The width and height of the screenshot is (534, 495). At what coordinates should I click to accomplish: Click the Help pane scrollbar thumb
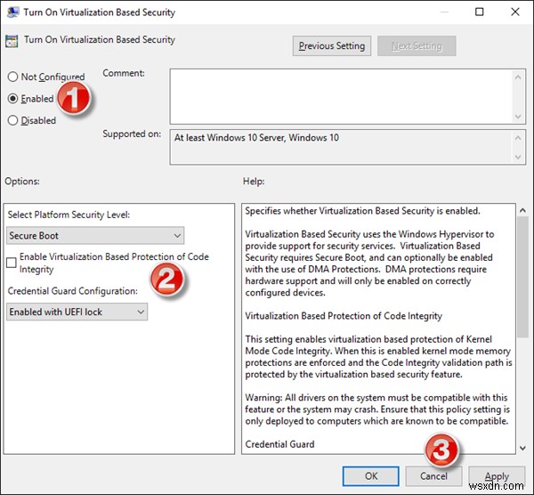pos(522,277)
